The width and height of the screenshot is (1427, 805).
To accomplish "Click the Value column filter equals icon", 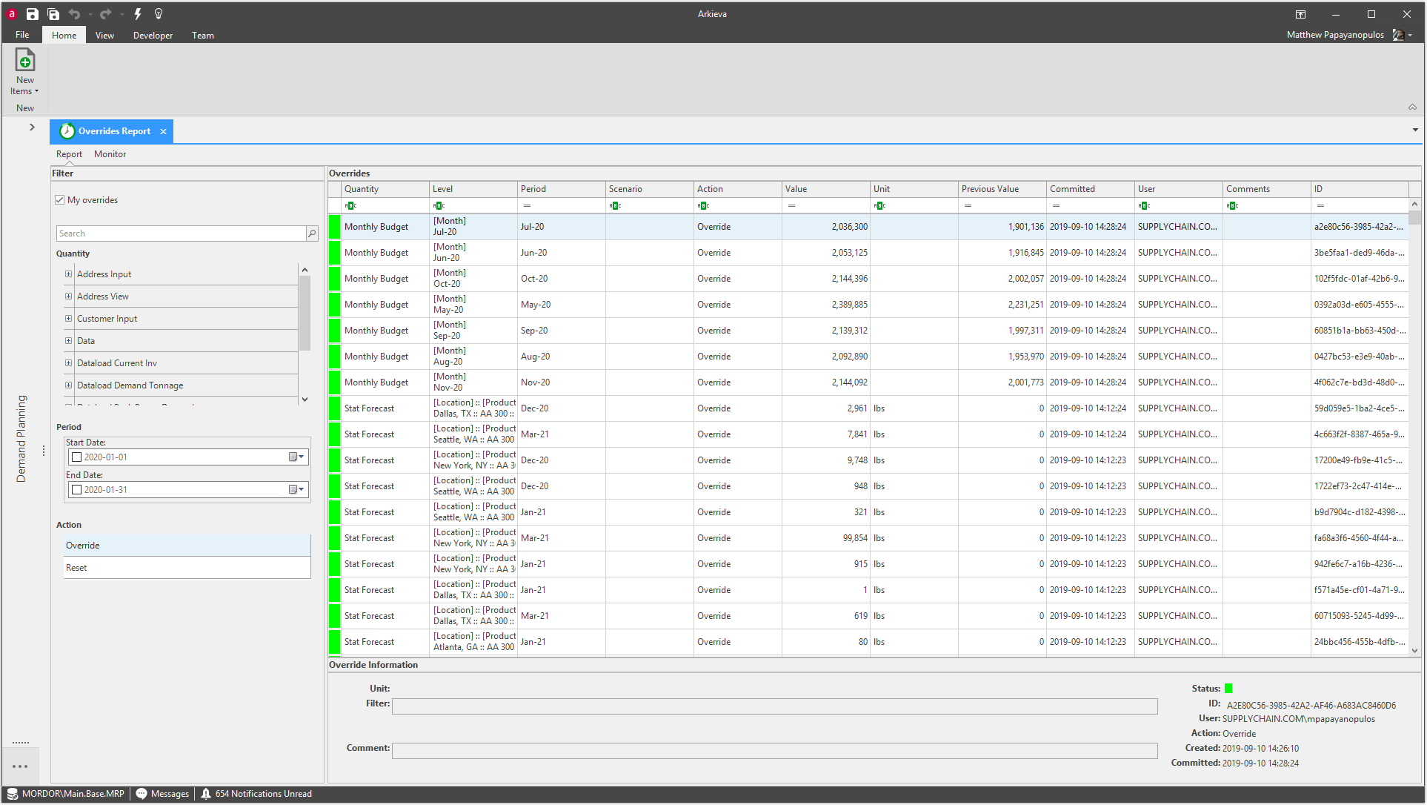I will click(791, 206).
